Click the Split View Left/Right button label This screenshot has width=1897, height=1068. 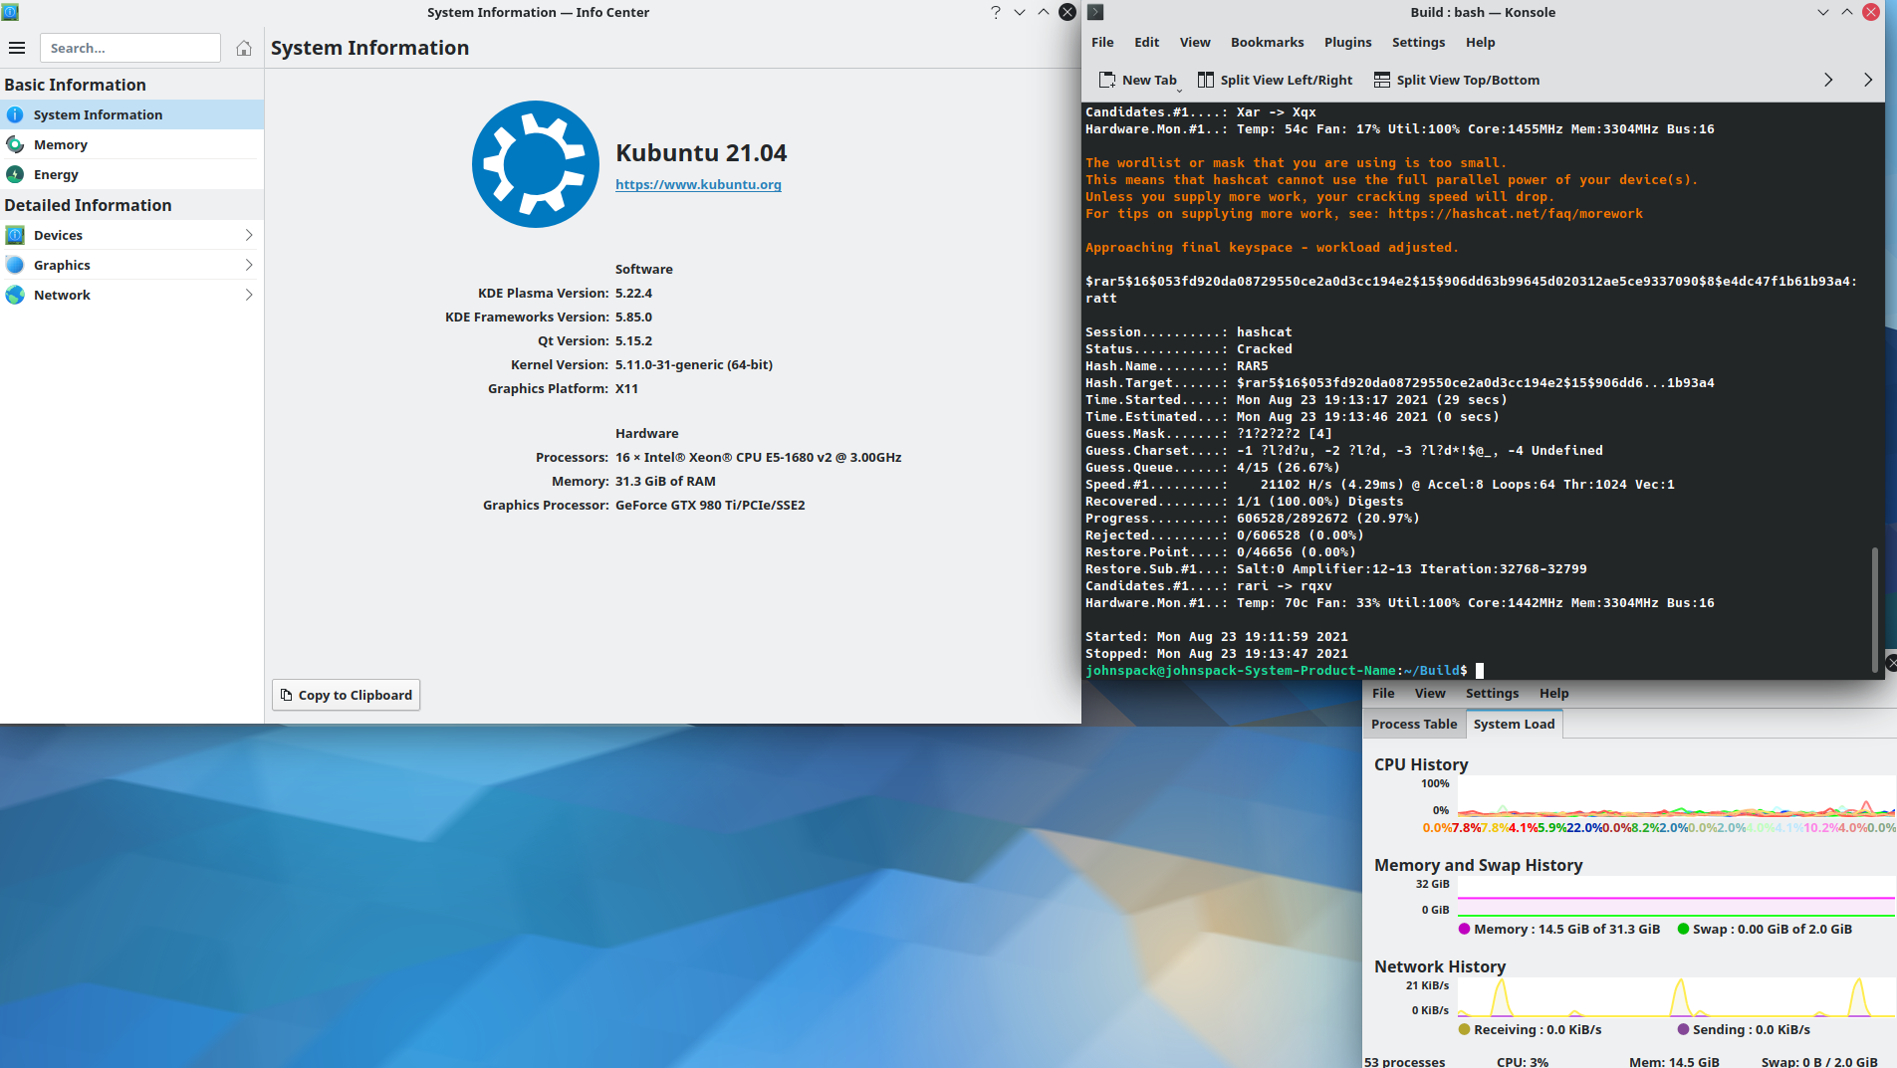[x=1287, y=80]
